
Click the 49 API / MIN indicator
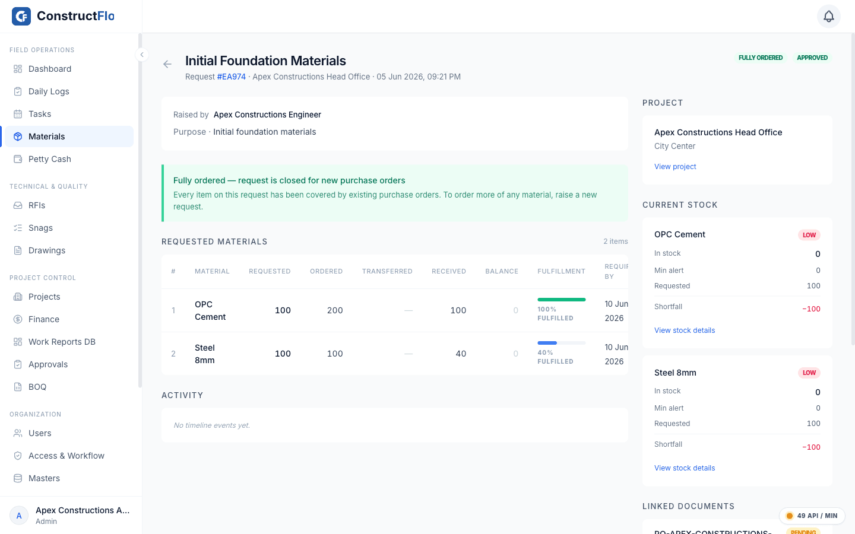(812, 516)
